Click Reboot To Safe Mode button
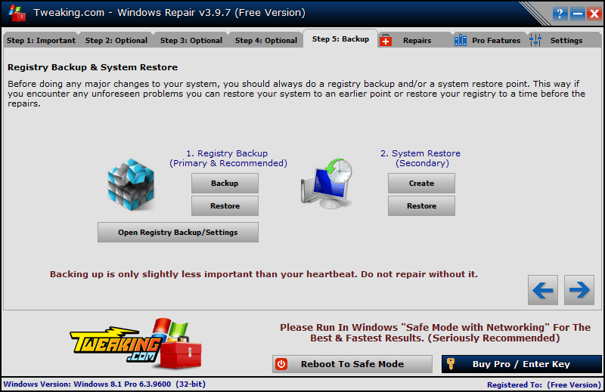The image size is (605, 392). (352, 364)
